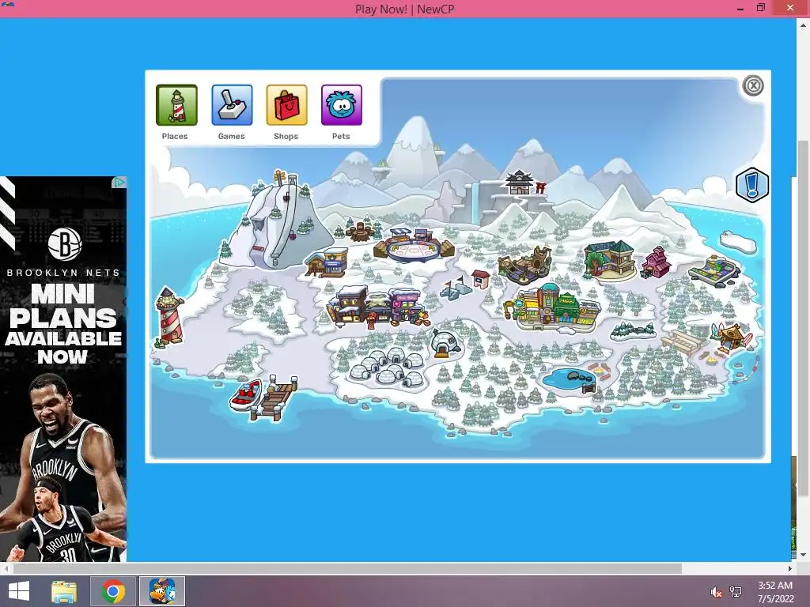Open Google Chrome from the taskbar
This screenshot has width=810, height=607.
pos(113,591)
